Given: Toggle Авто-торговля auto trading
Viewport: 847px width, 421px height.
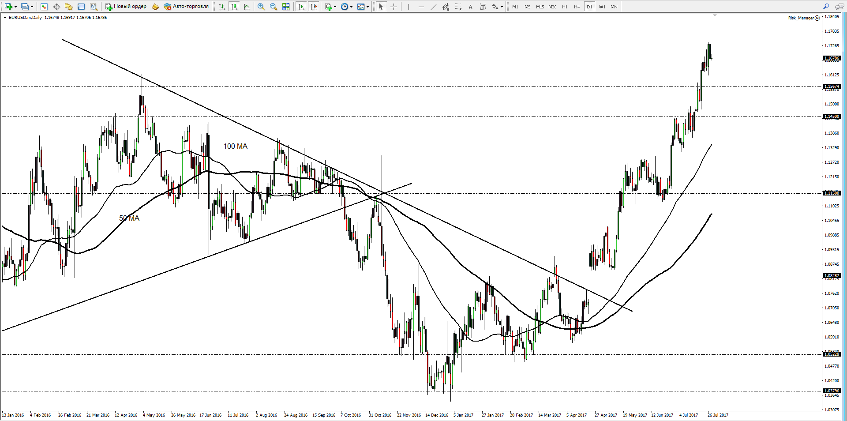Looking at the screenshot, I should (x=186, y=7).
